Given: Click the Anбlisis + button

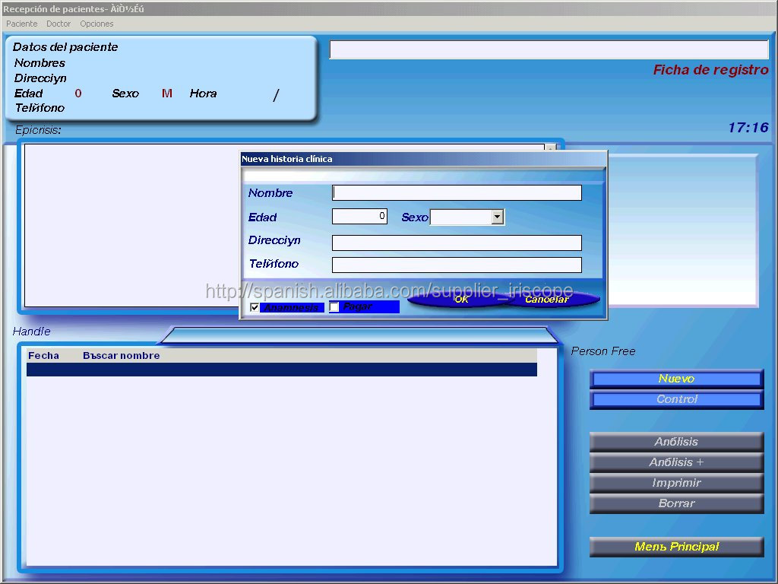Looking at the screenshot, I should coord(676,462).
